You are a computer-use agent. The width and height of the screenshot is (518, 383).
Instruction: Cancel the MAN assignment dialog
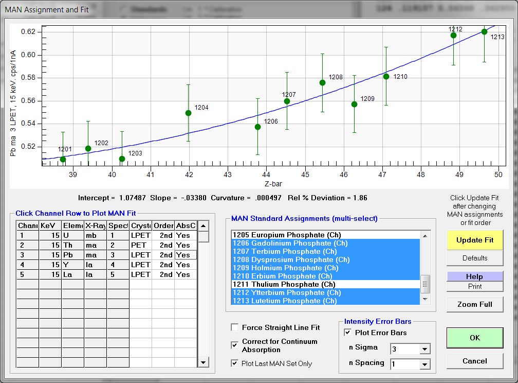tap(474, 361)
